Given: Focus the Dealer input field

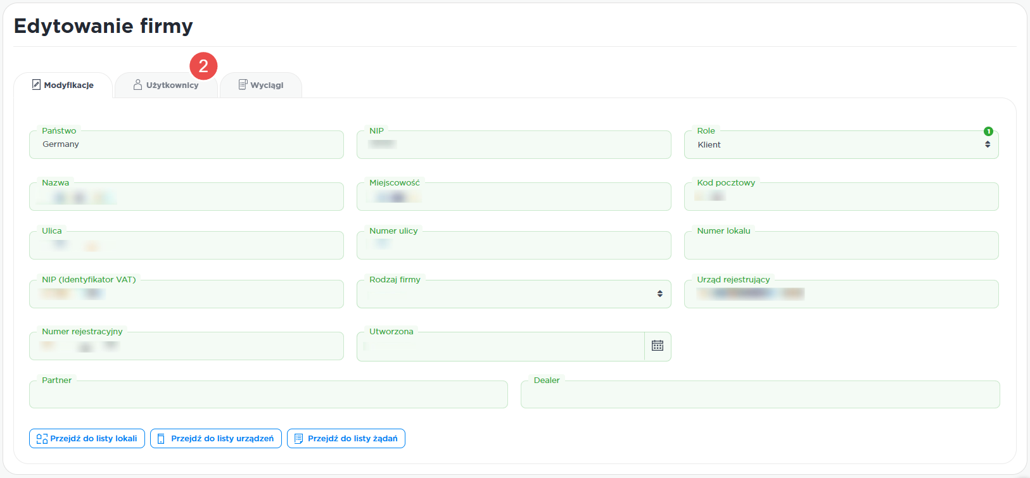Looking at the screenshot, I should tap(760, 395).
